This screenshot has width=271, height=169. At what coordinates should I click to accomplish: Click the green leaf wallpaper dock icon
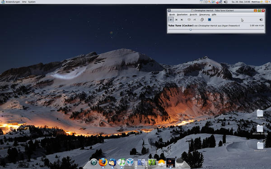point(152,162)
